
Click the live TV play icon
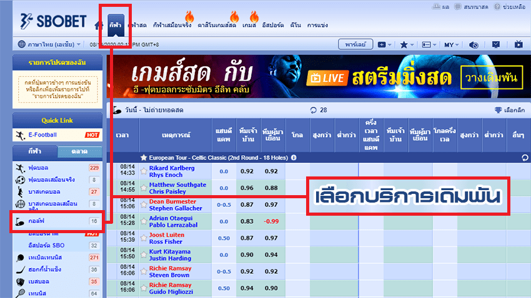tap(519, 44)
